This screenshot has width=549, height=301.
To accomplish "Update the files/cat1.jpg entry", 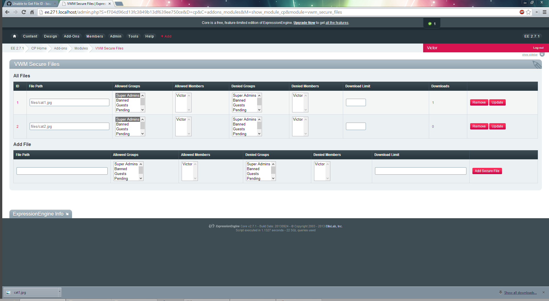I will click(x=497, y=102).
